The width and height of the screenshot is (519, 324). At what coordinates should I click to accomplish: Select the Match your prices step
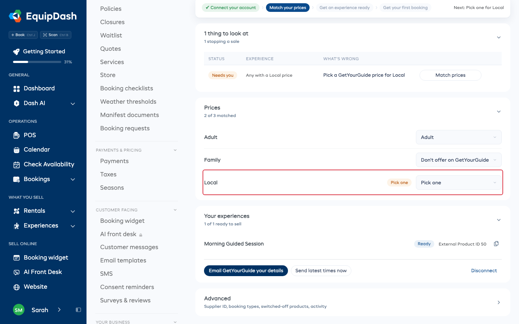click(x=288, y=8)
